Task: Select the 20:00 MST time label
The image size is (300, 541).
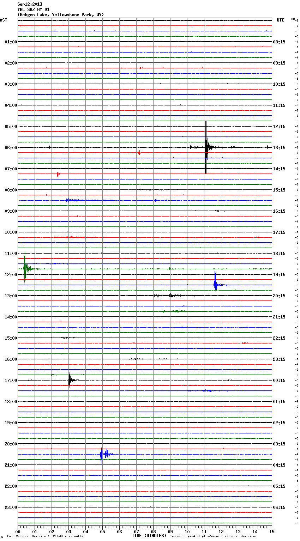Action: click(11, 444)
